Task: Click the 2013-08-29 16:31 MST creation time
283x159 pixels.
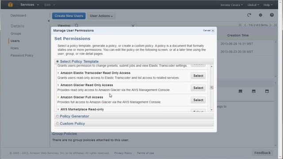Action: tap(237, 44)
